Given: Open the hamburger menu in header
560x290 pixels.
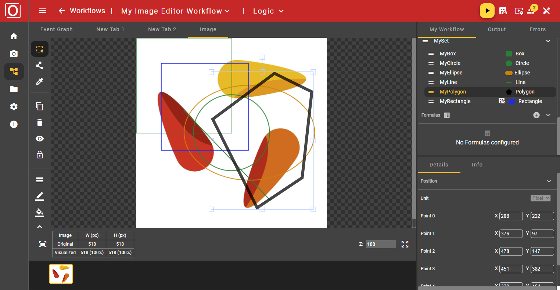Looking at the screenshot, I should 43,11.
